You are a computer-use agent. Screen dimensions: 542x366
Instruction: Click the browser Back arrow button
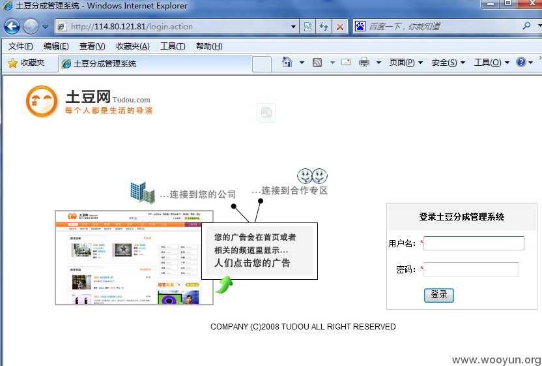point(12,26)
